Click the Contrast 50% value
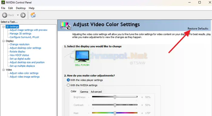This screenshot has width=212, height=116. click(x=148, y=105)
